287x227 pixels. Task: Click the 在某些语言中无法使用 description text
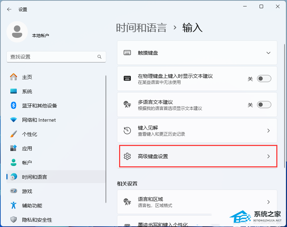(159, 82)
